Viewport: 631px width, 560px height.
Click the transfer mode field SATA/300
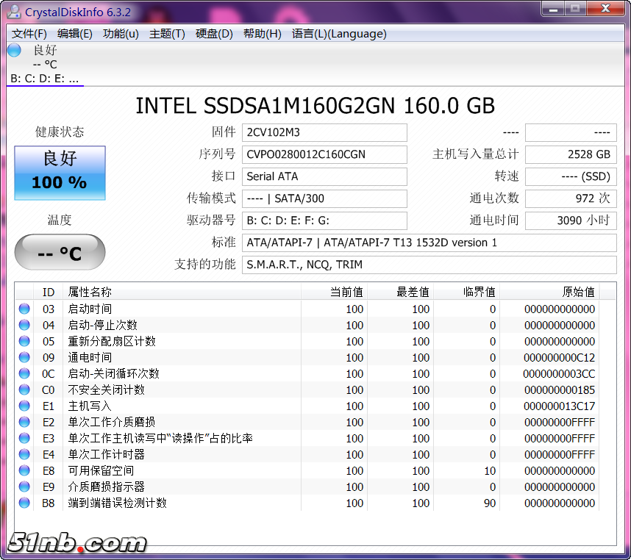tap(324, 199)
